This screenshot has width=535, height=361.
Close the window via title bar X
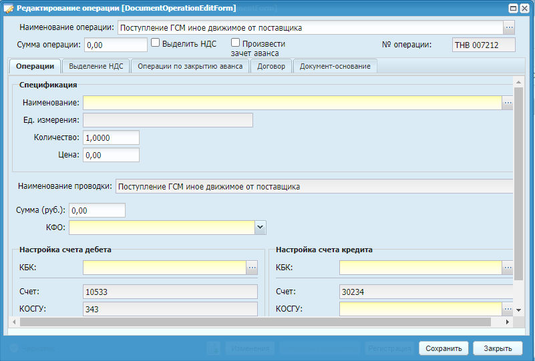[x=524, y=8]
